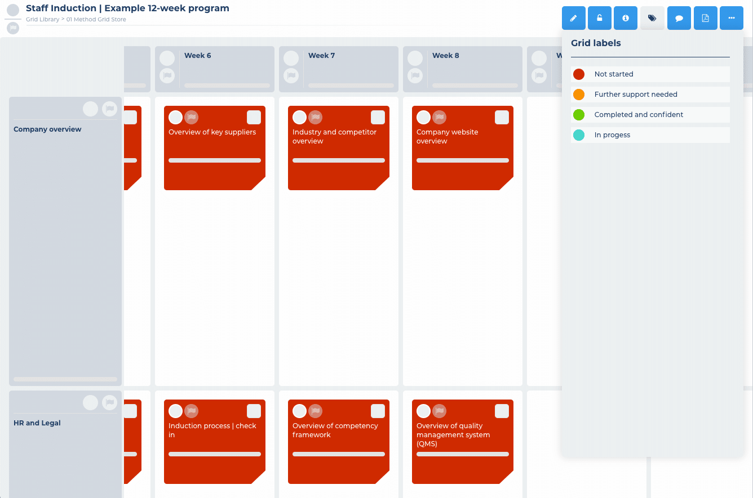Toggle the checkbox on Overview of key suppliers card

pos(254,117)
